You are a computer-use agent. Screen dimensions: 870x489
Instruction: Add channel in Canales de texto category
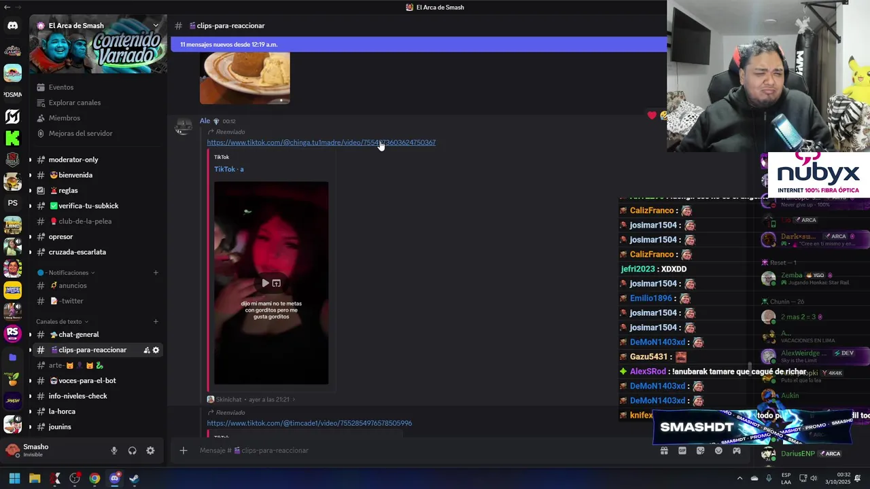click(x=156, y=321)
